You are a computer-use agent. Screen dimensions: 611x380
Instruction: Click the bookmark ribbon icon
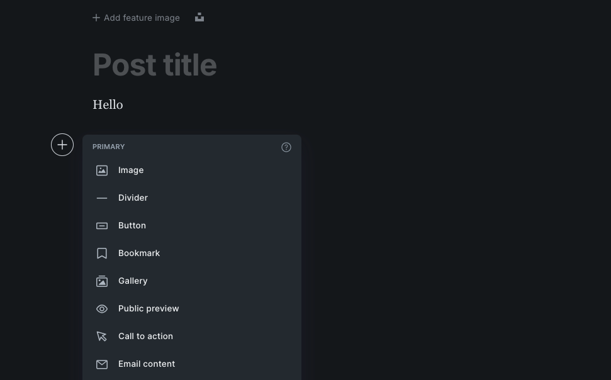[x=102, y=254]
